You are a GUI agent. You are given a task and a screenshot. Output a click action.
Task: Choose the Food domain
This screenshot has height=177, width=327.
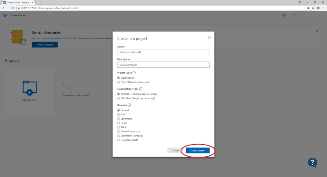point(119,114)
